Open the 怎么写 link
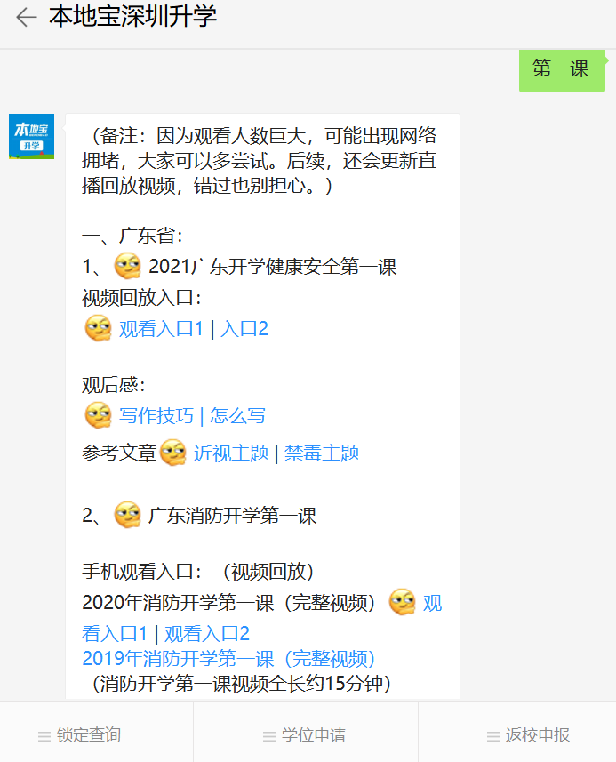 click(x=237, y=416)
